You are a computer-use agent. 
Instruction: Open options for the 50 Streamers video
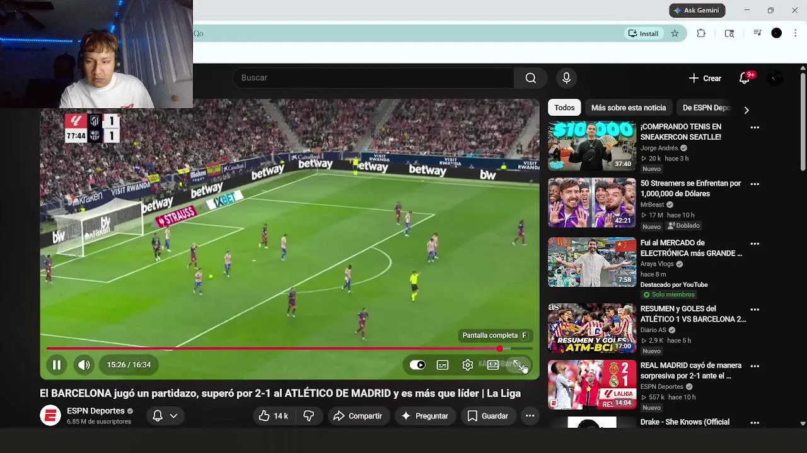pos(755,184)
